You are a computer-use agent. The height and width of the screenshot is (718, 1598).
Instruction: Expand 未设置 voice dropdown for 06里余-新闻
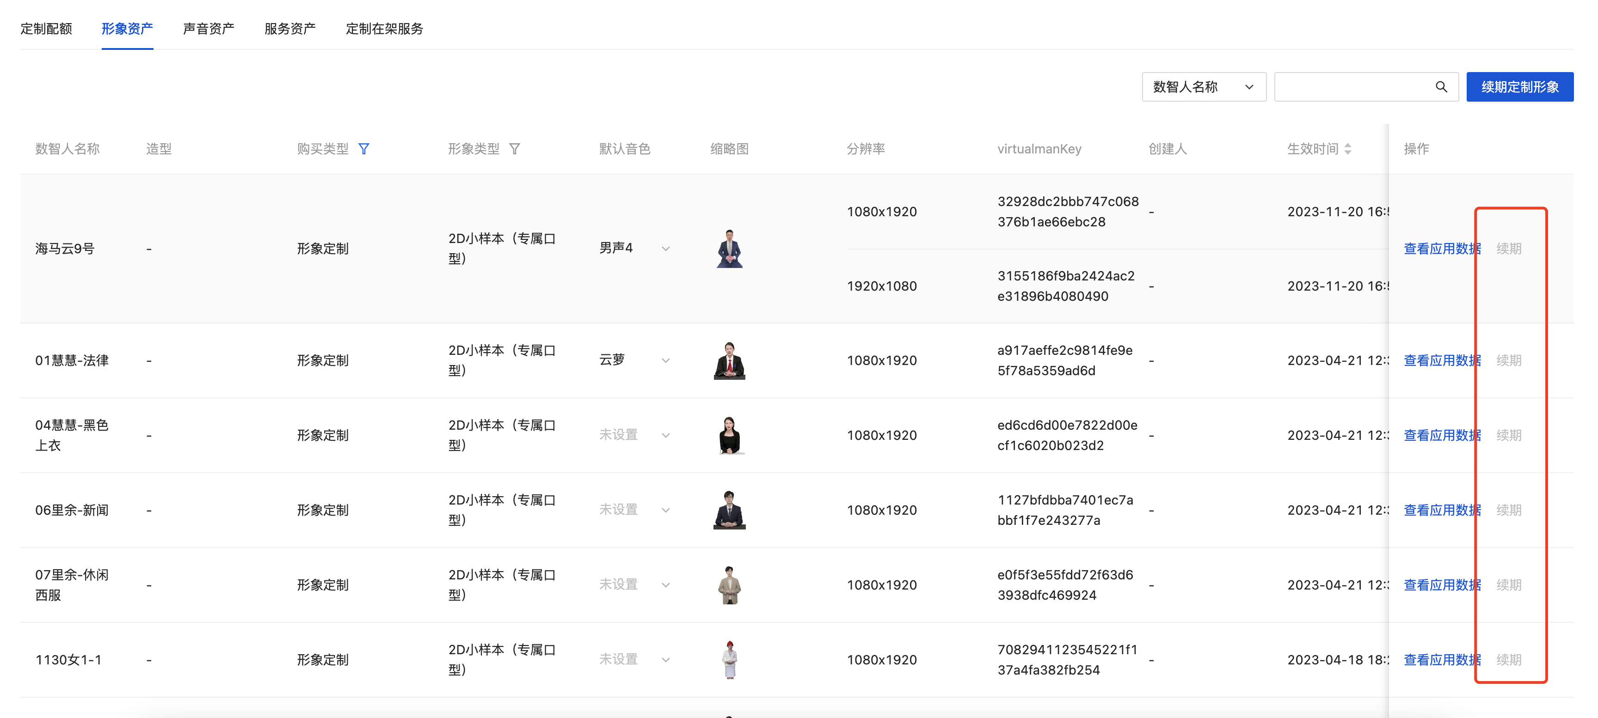665,510
